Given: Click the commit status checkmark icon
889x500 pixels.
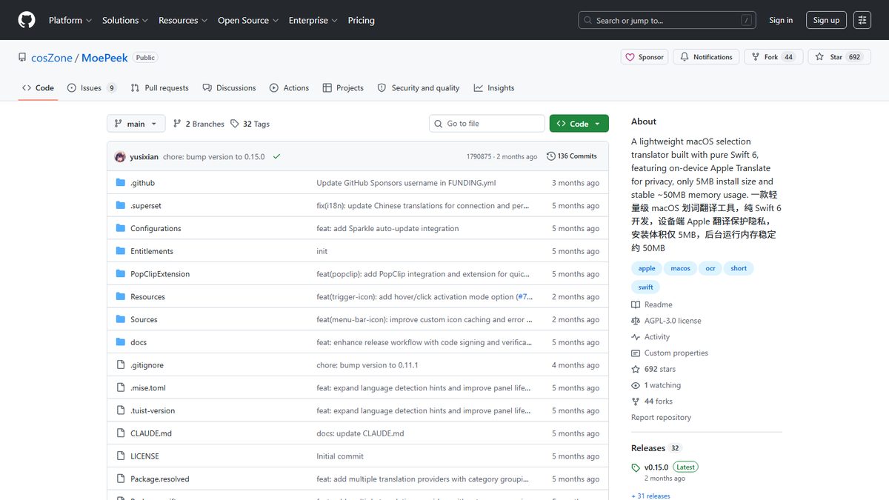Looking at the screenshot, I should coord(276,156).
